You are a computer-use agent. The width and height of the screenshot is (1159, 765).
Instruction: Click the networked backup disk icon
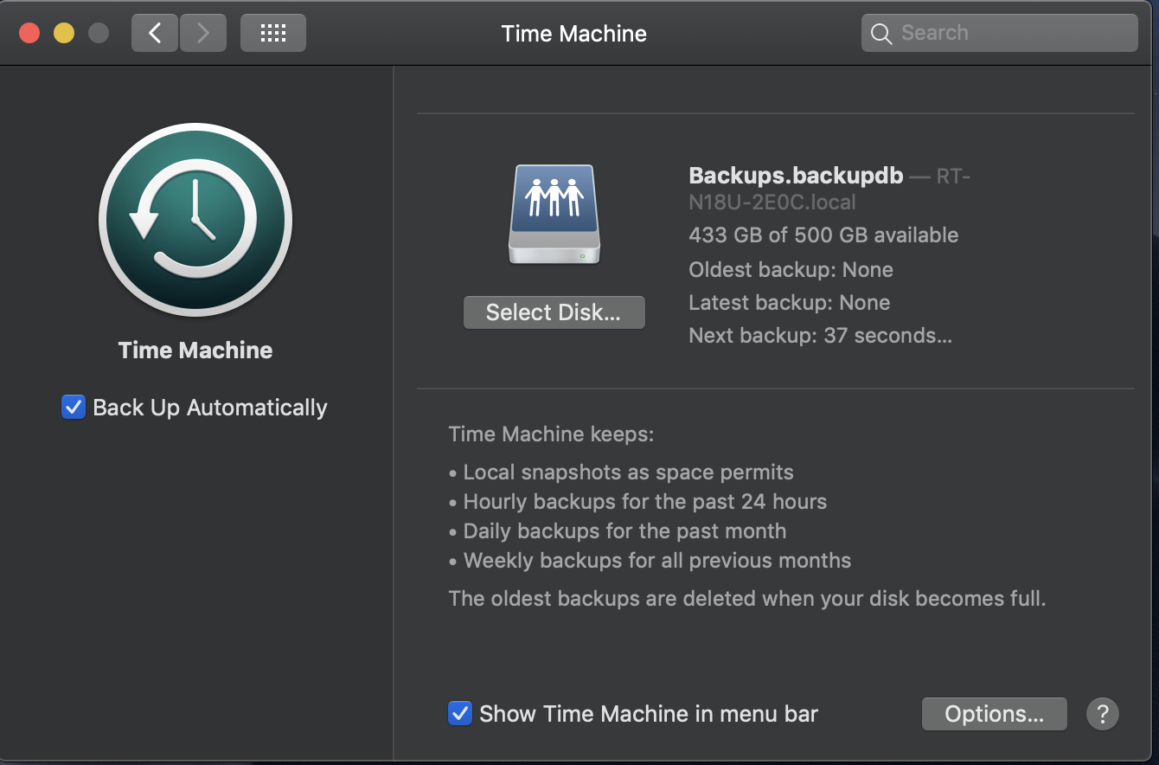pos(554,212)
